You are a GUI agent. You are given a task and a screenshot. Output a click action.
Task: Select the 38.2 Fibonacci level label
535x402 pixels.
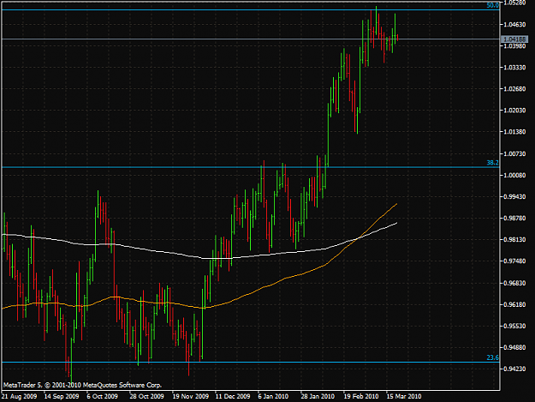pos(493,163)
